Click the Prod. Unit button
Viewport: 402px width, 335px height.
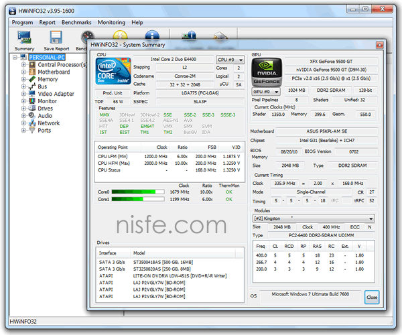click(113, 93)
